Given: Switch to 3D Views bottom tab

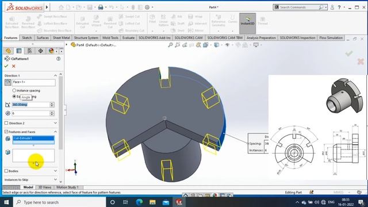Looking at the screenshot, I should (x=45, y=187).
